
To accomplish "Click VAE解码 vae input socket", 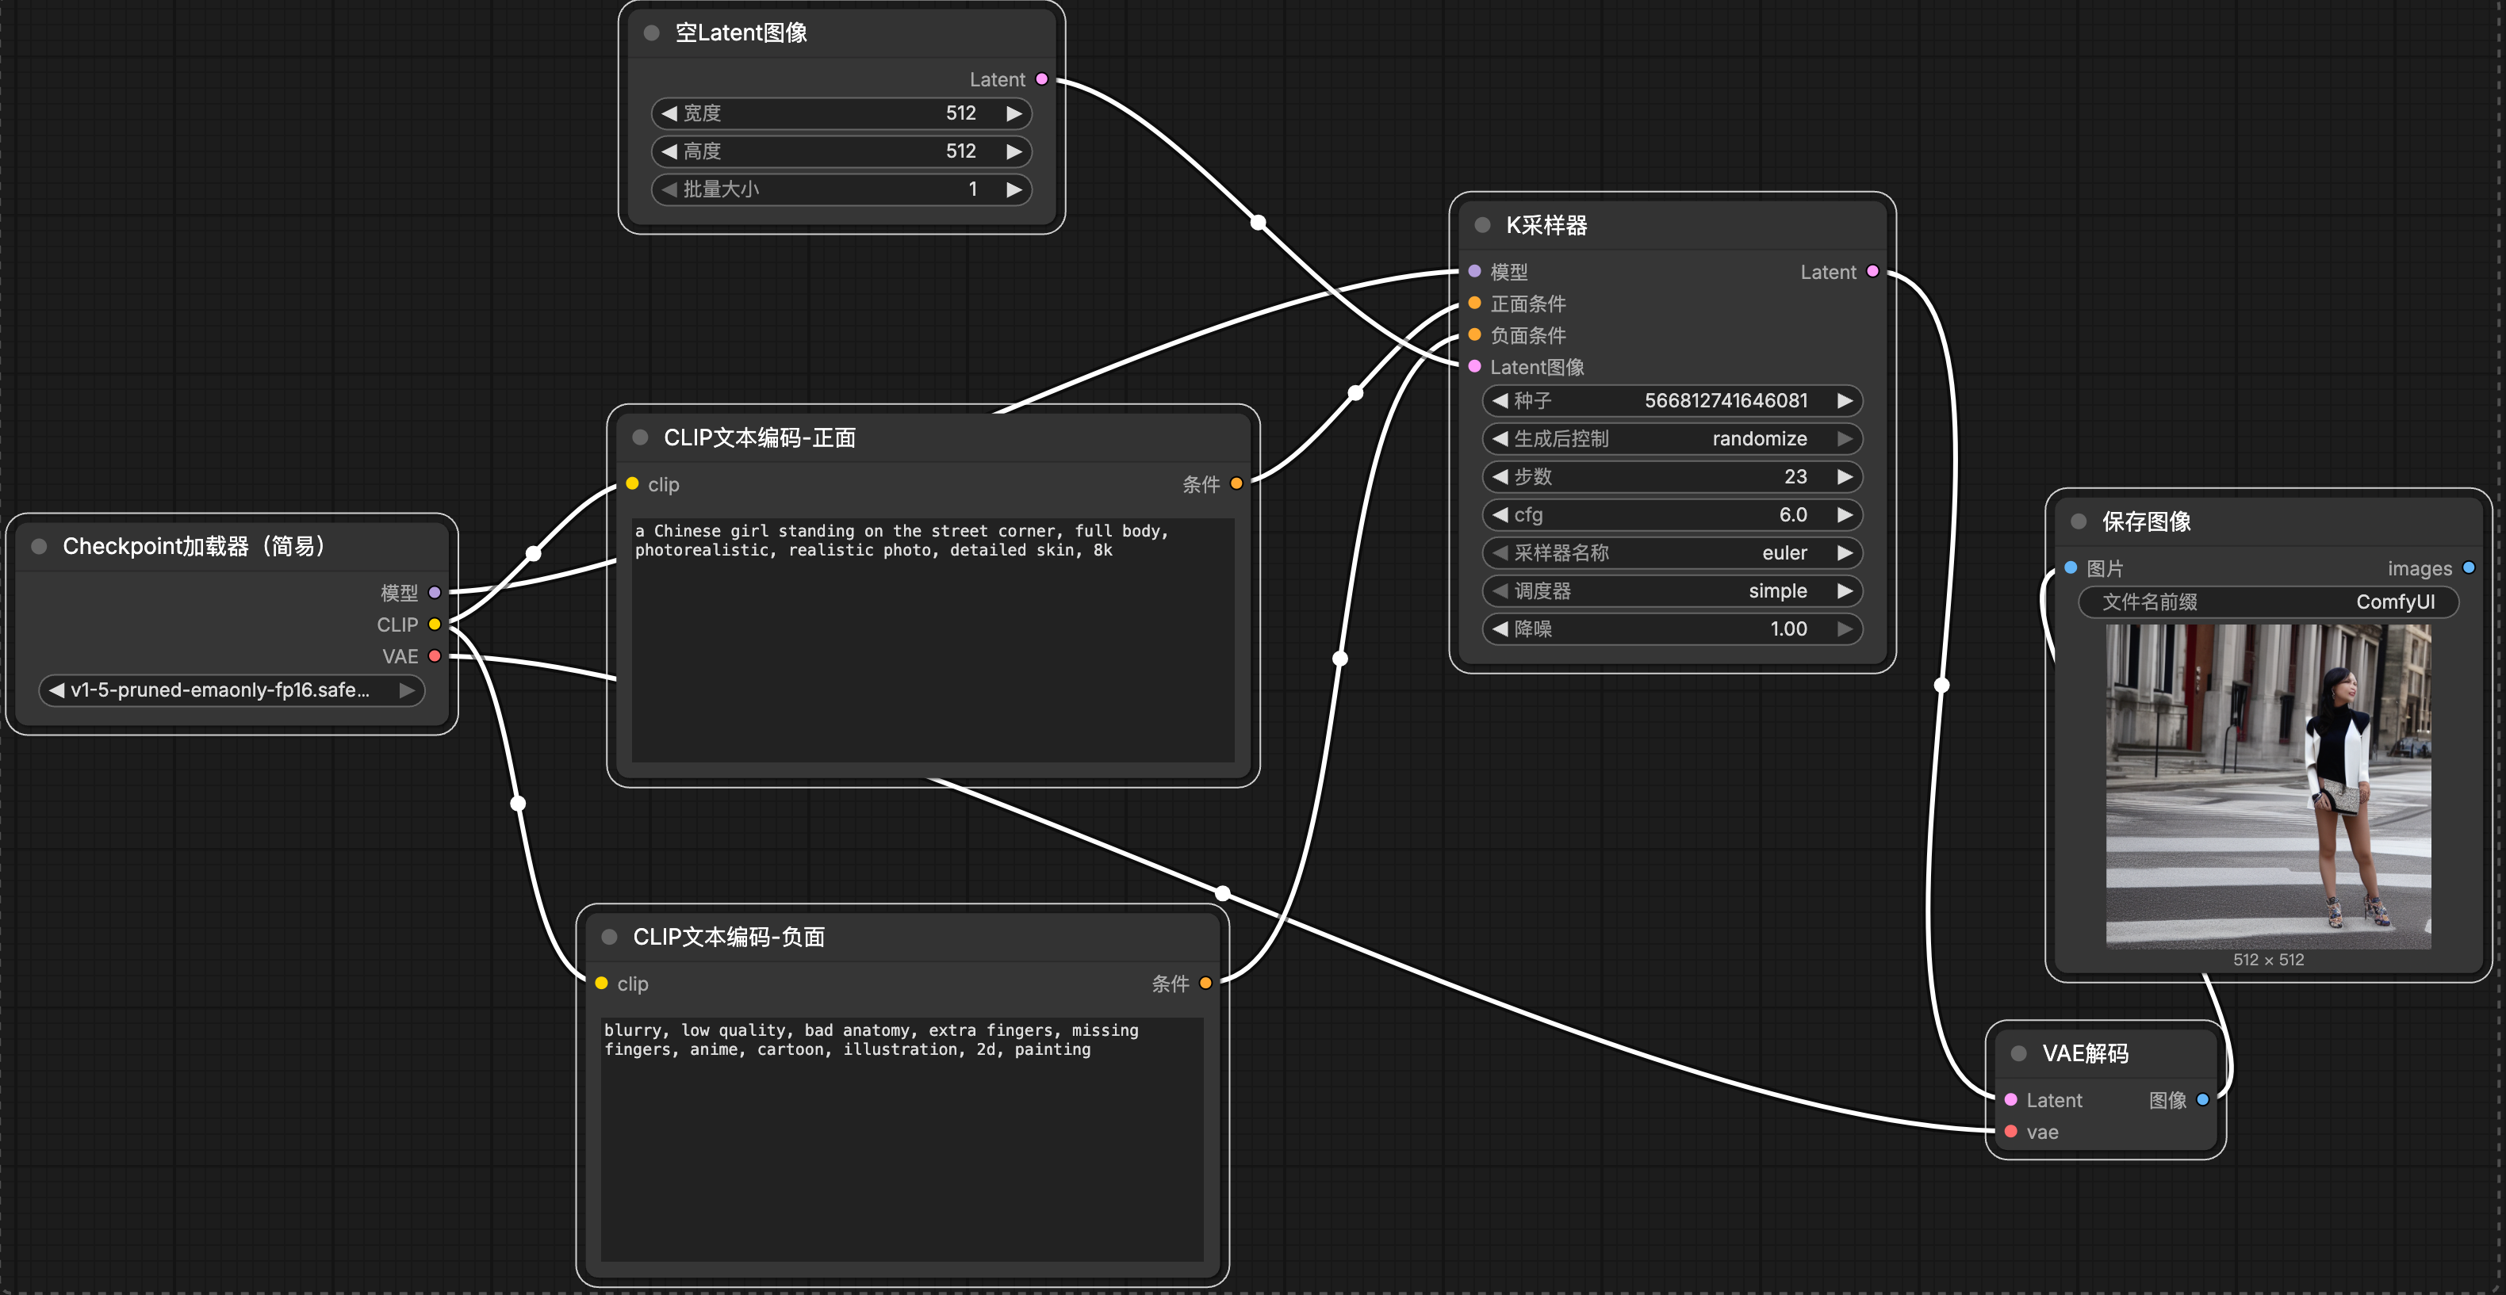I will 2011,1132.
